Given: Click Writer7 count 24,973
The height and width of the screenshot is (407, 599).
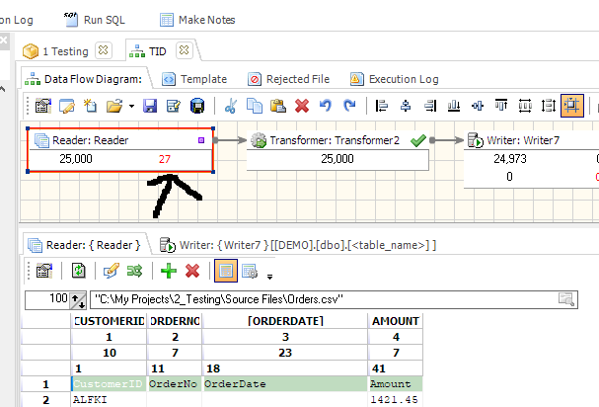Looking at the screenshot, I should click(x=510, y=159).
